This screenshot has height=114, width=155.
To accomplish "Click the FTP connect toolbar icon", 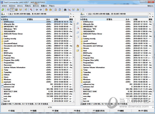I will tap(56, 10).
